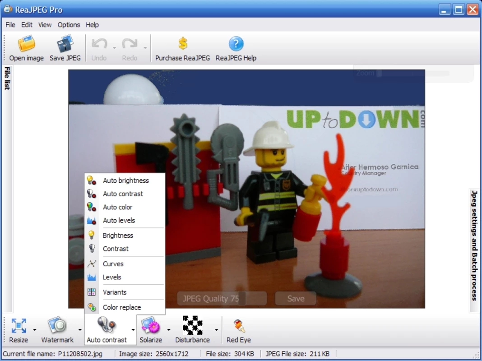This screenshot has height=361, width=482.
Task: Click the Save button over the image
Action: tap(296, 299)
